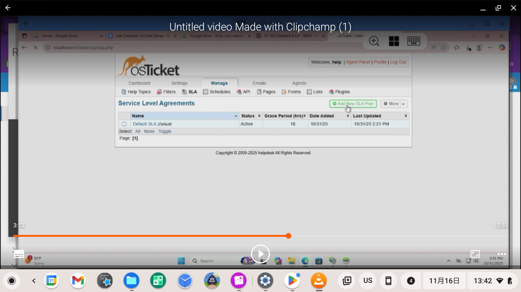
Task: Open Phone Hub from the shelf
Action: [389, 281]
